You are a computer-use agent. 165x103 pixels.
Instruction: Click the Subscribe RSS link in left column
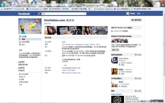pos(22,77)
